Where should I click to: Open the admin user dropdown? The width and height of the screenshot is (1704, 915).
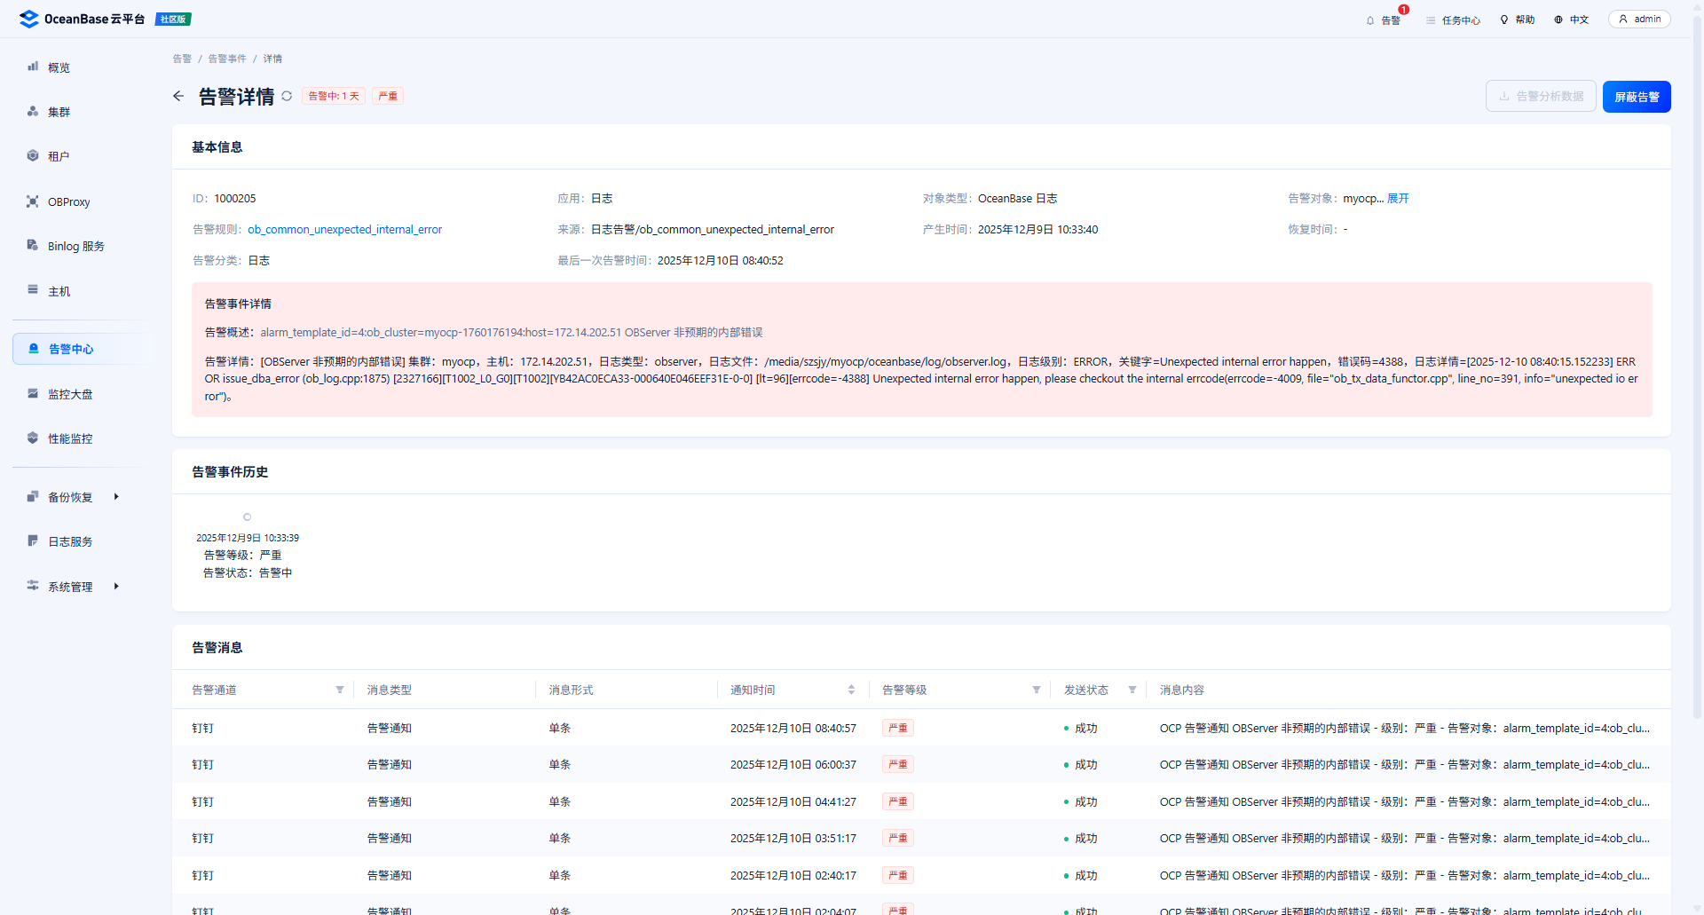tap(1639, 20)
